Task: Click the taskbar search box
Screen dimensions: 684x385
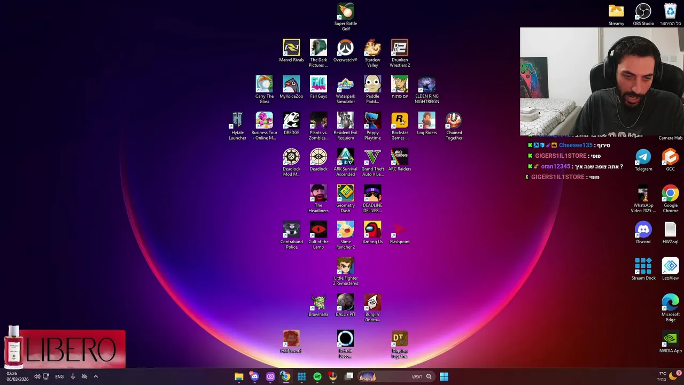Action: (395, 376)
